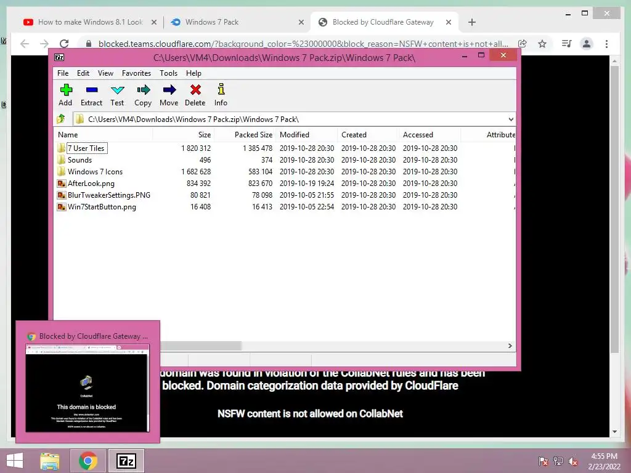Click the Sounds folder name

[x=79, y=160]
